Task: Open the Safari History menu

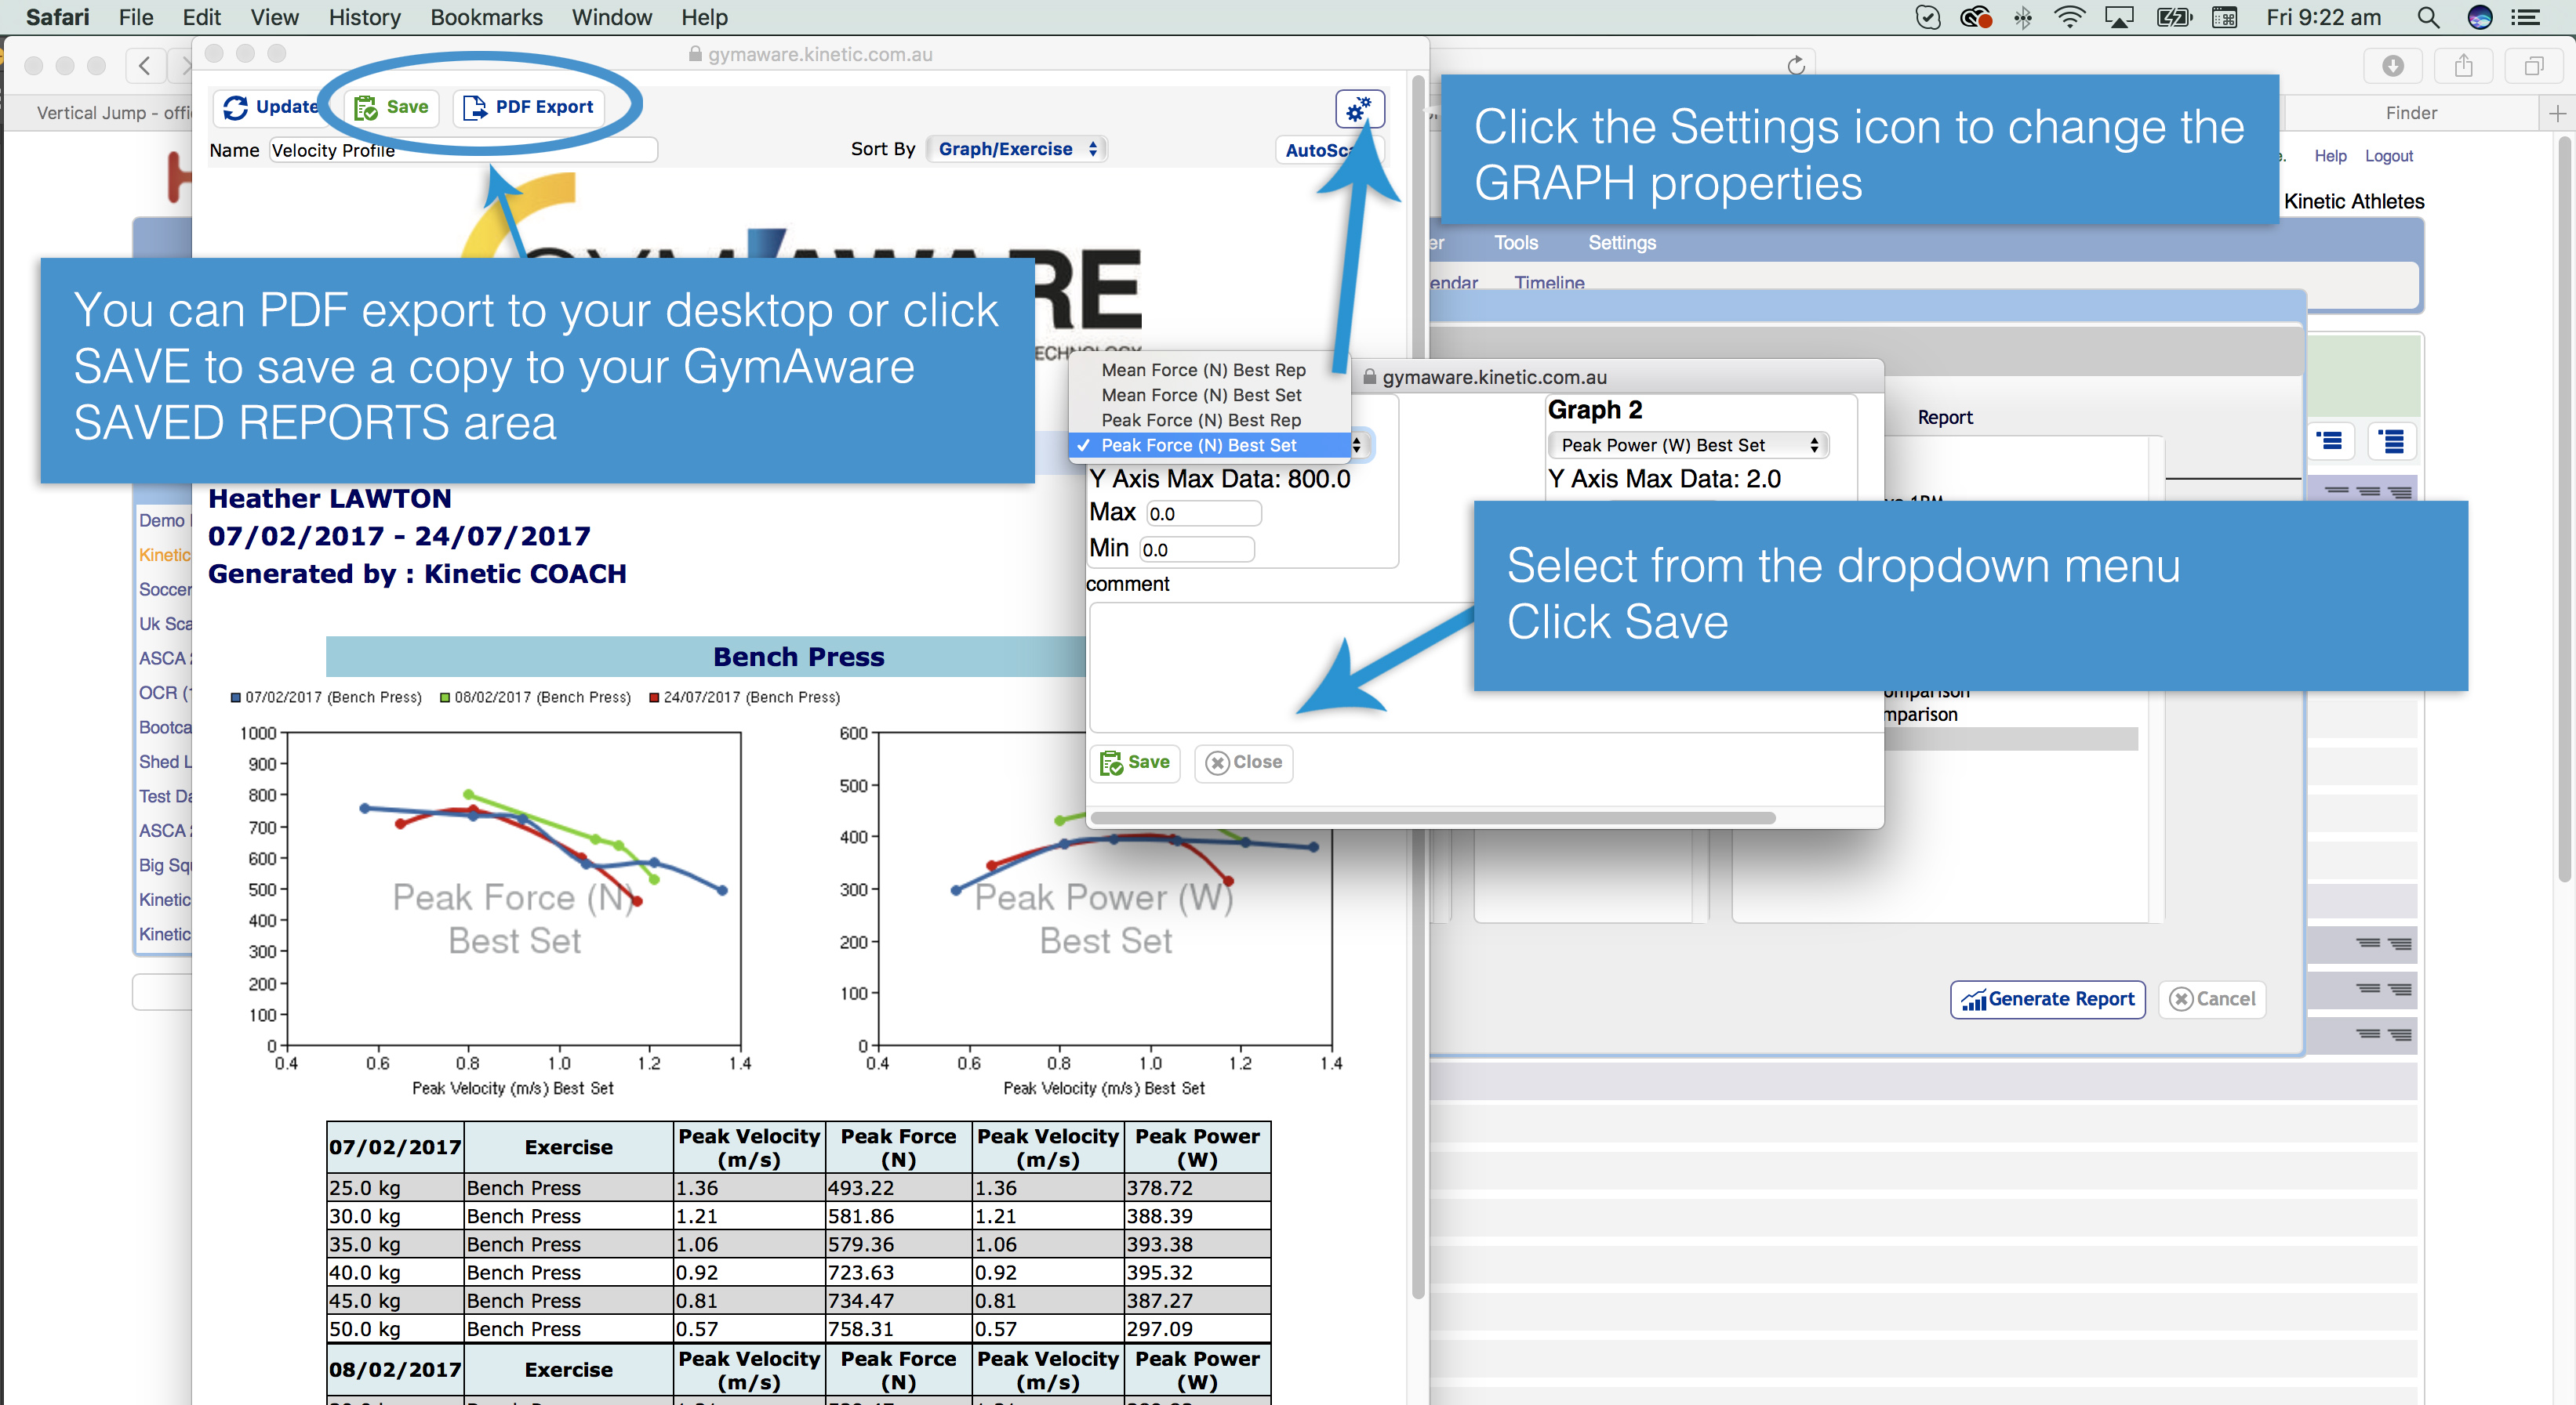Action: (x=364, y=17)
